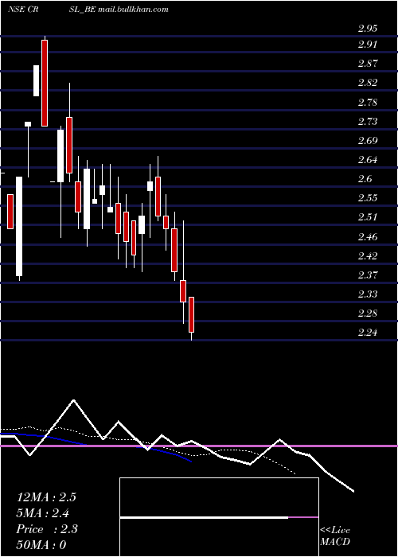Screen dimensions: 398x557
Task: Click the Price : 2.3 readout
Action: coord(47,529)
